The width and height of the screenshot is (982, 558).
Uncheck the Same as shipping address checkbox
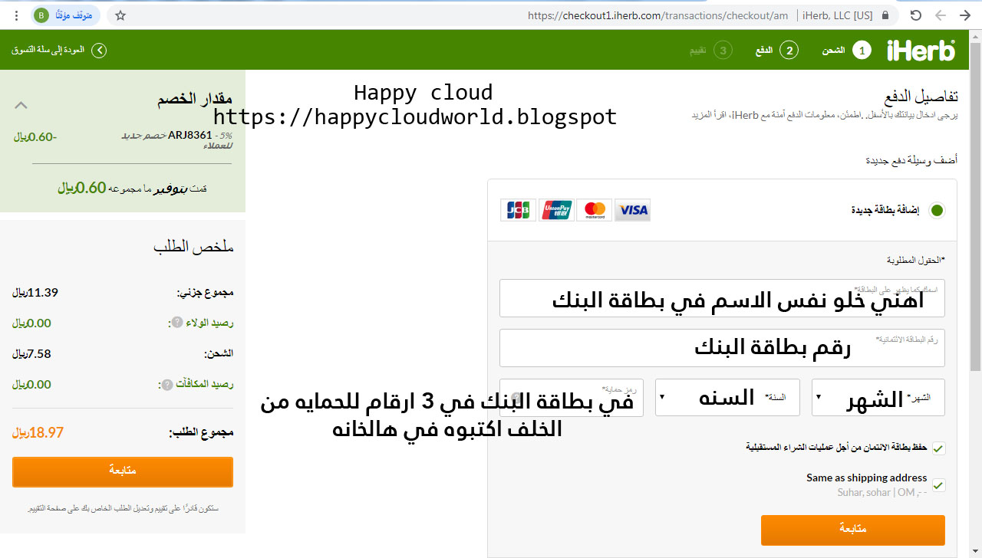click(938, 485)
